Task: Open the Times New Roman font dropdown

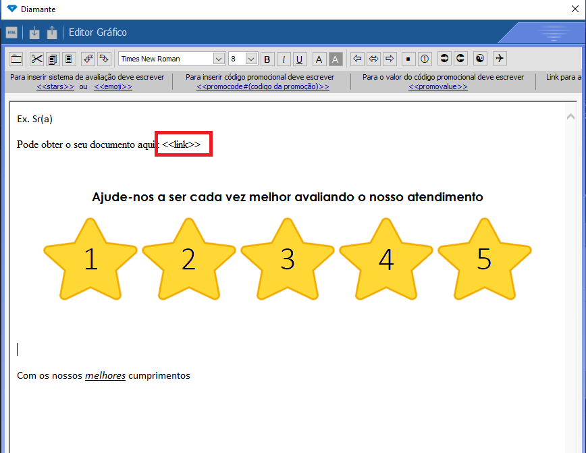Action: (219, 59)
